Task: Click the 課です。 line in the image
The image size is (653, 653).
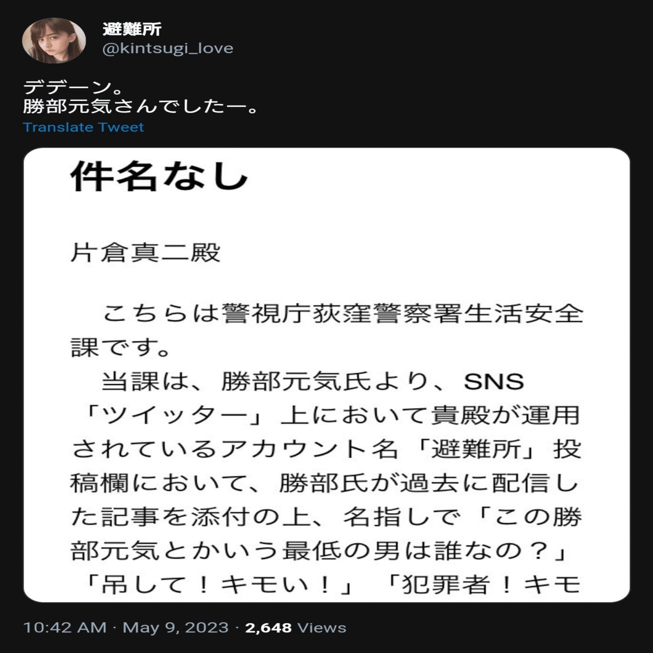Action: coord(120,347)
